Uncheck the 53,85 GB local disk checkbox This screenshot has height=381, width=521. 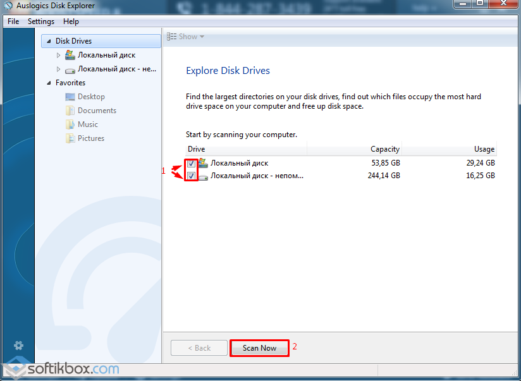click(x=191, y=163)
